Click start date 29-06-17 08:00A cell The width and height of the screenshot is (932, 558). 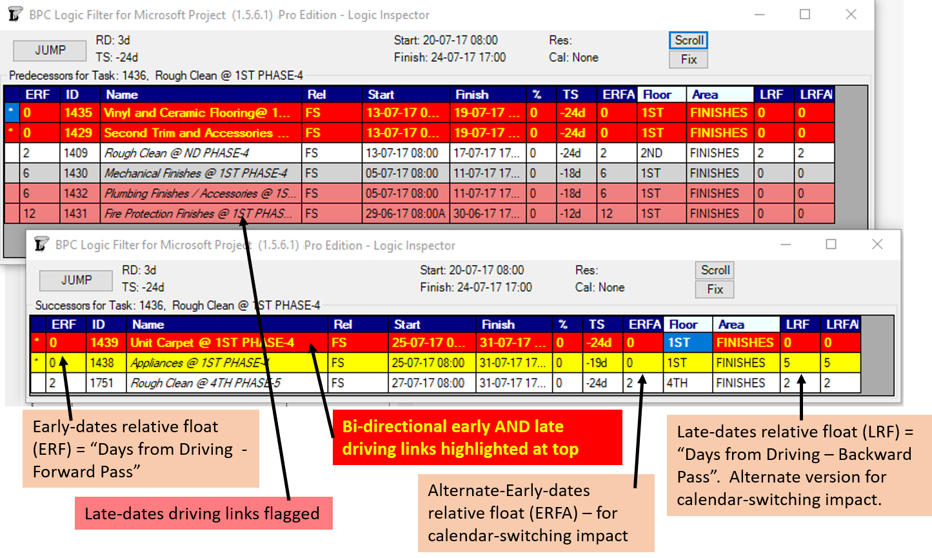(406, 213)
